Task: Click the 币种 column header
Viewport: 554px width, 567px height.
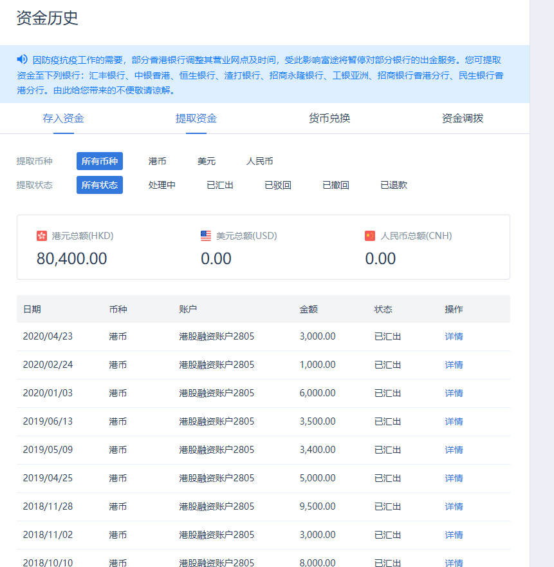Action: 118,309
